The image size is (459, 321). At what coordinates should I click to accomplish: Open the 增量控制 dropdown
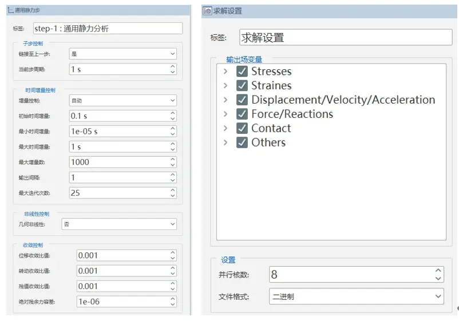123,100
